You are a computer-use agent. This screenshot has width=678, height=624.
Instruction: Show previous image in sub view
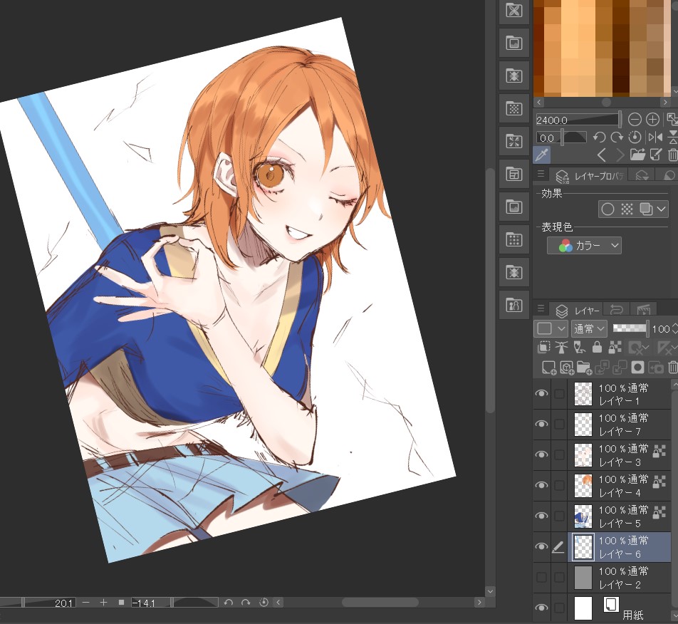[x=602, y=155]
